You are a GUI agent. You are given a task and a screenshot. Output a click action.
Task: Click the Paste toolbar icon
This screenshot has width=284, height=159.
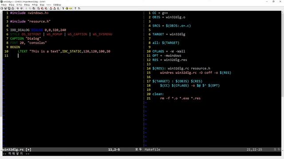tap(34, 8)
